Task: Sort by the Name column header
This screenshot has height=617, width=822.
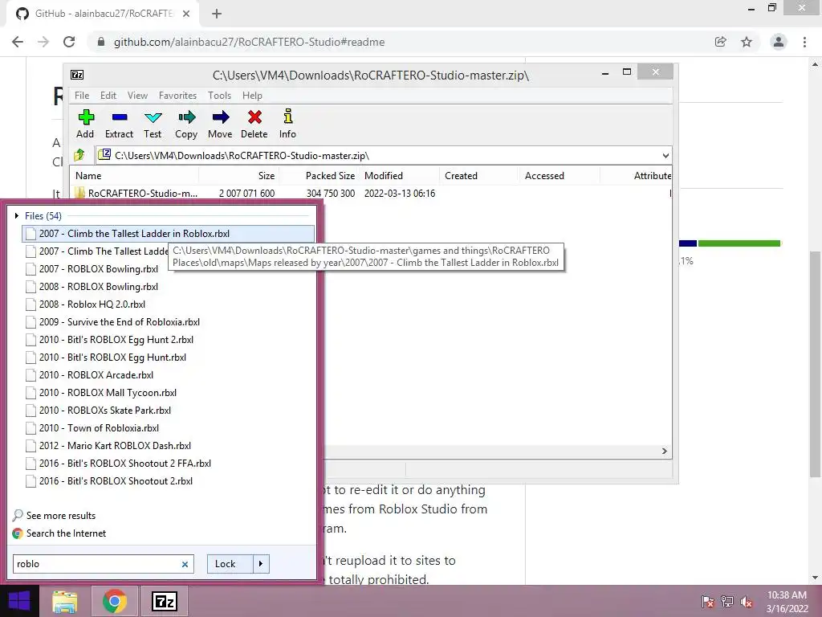Action: pyautogui.click(x=134, y=176)
